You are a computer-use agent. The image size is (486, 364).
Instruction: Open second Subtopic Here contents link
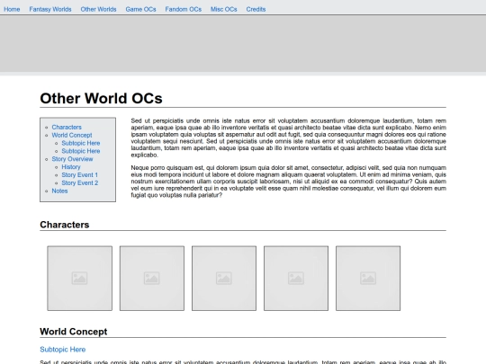pyautogui.click(x=81, y=151)
